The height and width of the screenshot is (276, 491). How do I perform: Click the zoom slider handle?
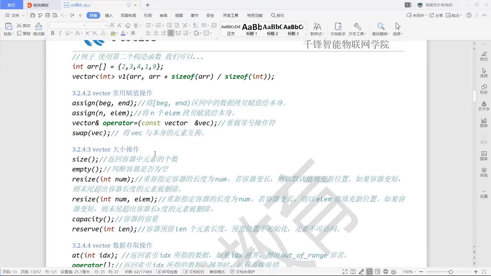click(450, 272)
